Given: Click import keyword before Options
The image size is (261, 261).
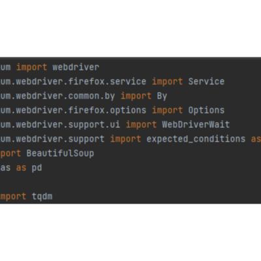Looking at the screenshot, I should tap(167, 110).
